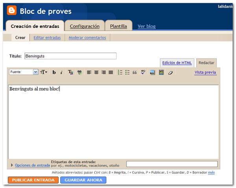Switch to the Configuración tab
Viewport: 236px width, 188px height.
pyautogui.click(x=85, y=26)
